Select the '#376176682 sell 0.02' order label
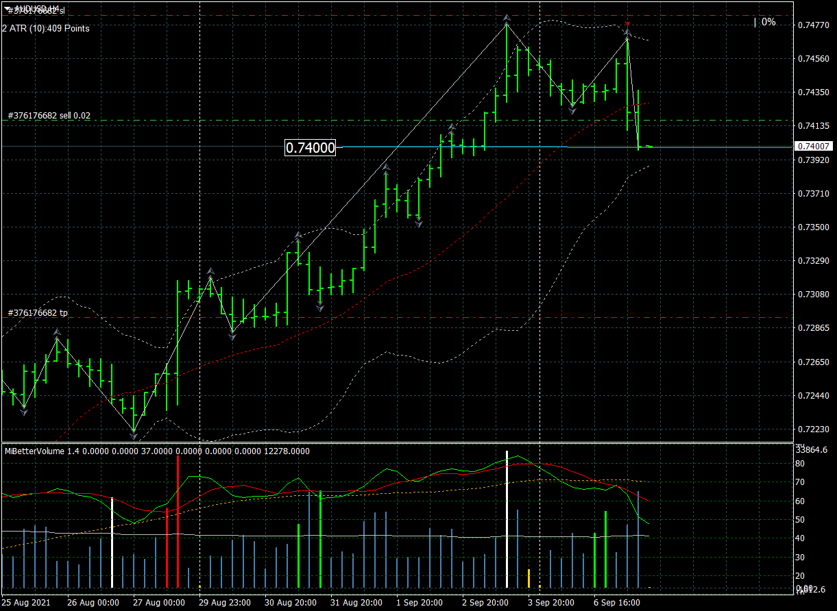 (x=49, y=116)
